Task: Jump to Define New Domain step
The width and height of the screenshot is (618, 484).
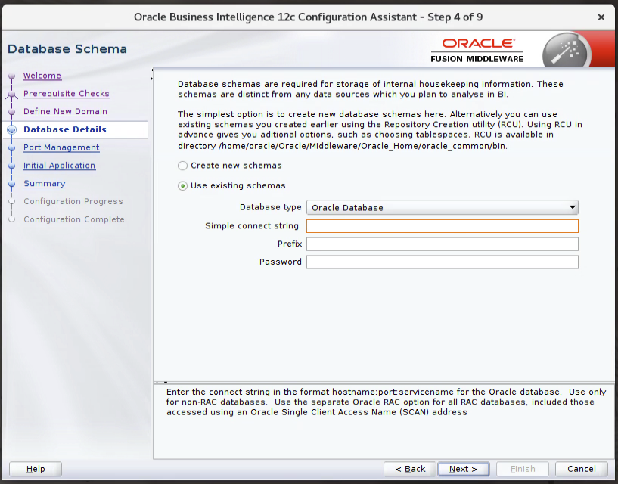Action: 65,111
